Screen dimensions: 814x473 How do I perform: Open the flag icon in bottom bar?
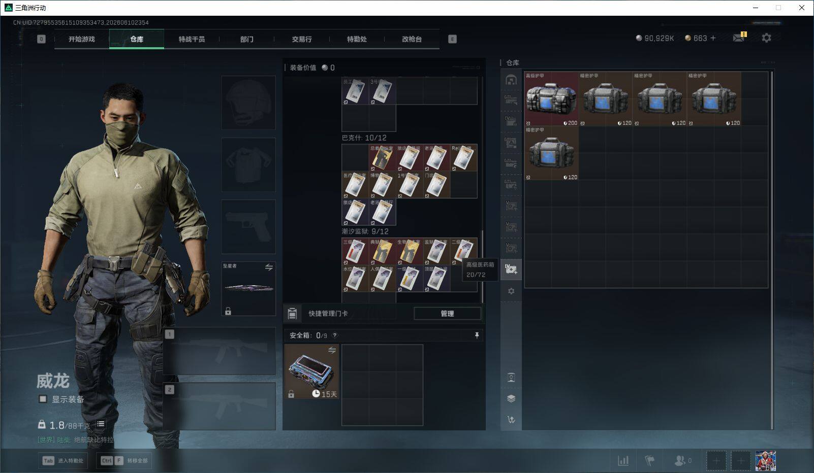[649, 460]
